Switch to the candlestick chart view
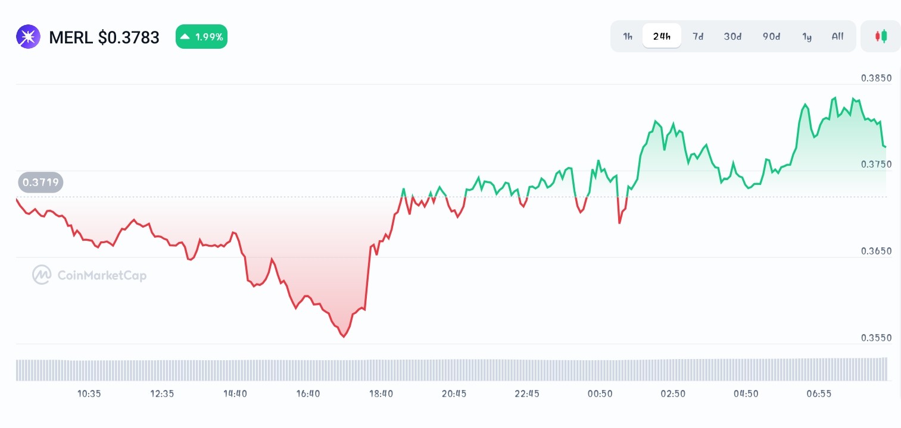This screenshot has height=428, width=901. pos(881,36)
